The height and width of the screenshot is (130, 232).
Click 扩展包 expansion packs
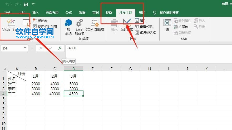coord(181,27)
